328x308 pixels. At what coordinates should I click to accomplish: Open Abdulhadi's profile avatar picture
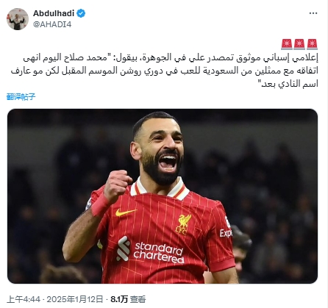(18, 19)
